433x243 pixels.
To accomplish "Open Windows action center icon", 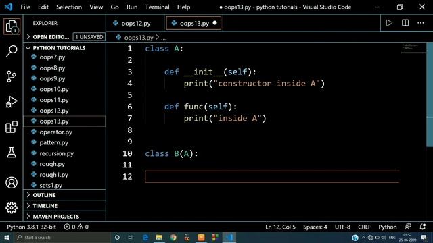I will tap(424, 237).
